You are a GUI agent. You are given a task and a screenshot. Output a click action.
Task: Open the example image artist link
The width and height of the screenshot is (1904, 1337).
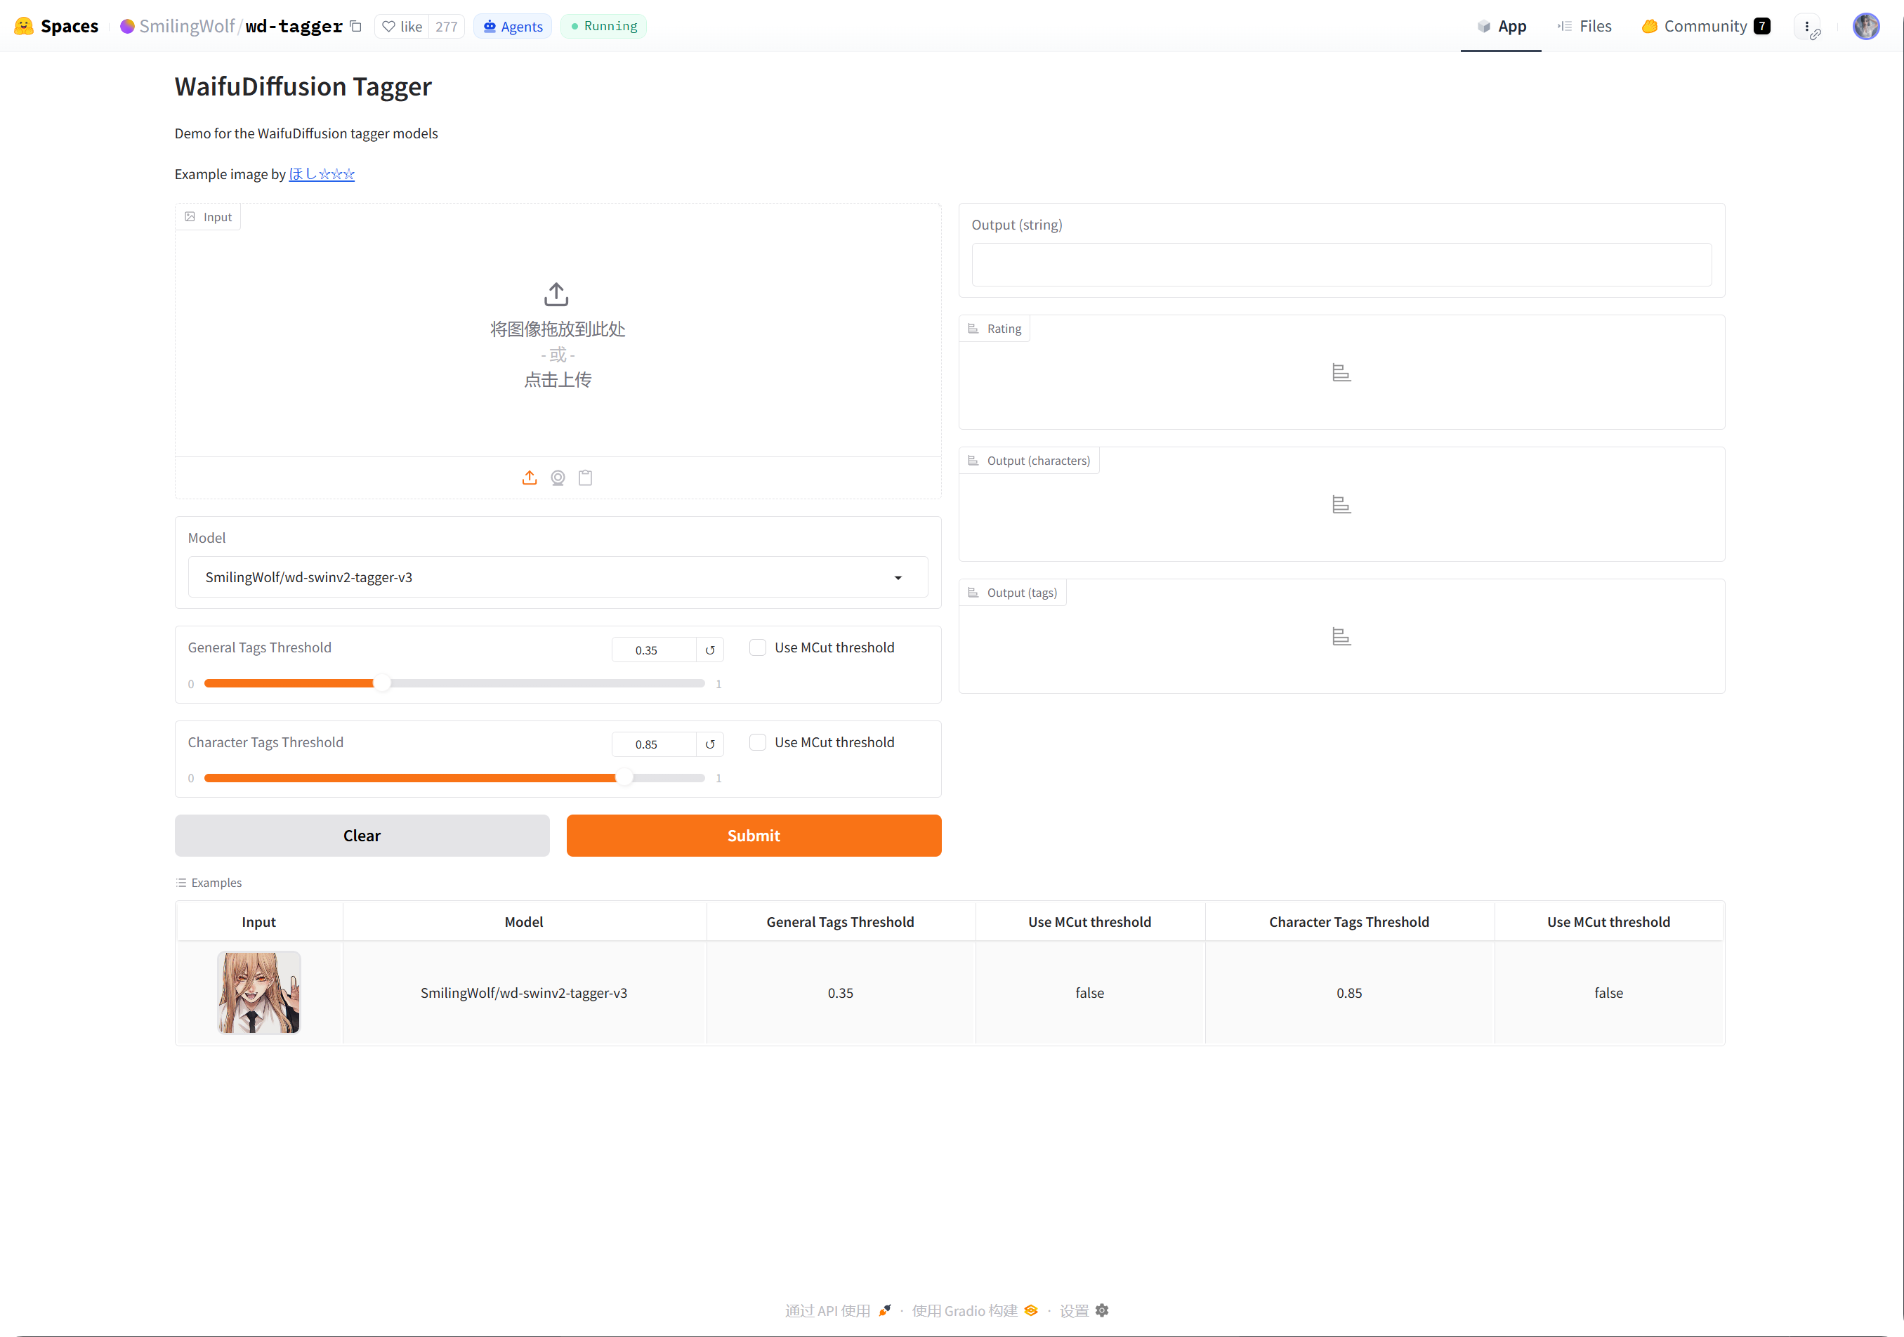[322, 174]
